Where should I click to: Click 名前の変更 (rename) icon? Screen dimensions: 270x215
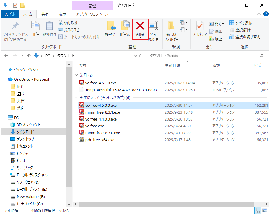tap(154, 26)
